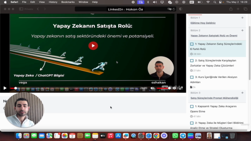Open the Bookmarks menu
The image size is (251, 141).
[x=68, y=2]
